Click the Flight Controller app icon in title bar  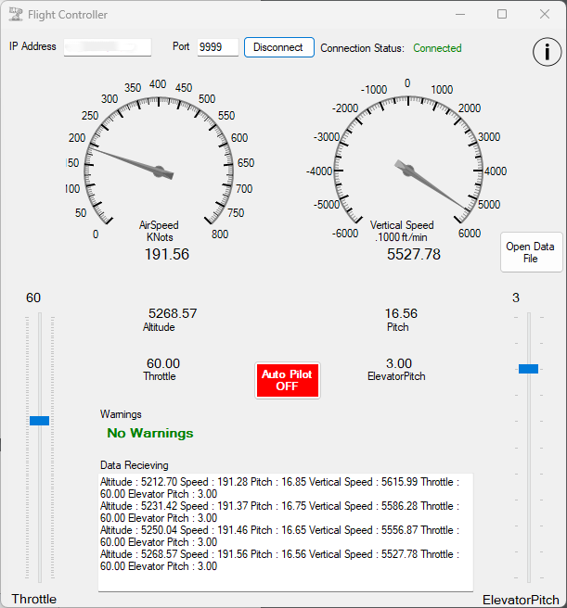(16, 14)
